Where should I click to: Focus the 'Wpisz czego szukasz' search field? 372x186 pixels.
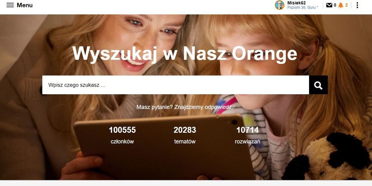coord(176,85)
